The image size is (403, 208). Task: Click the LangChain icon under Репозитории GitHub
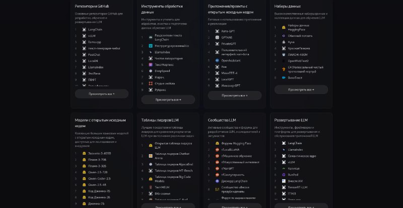(84, 30)
